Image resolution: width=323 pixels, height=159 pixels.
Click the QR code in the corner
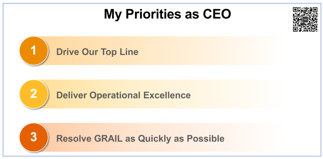click(305, 19)
